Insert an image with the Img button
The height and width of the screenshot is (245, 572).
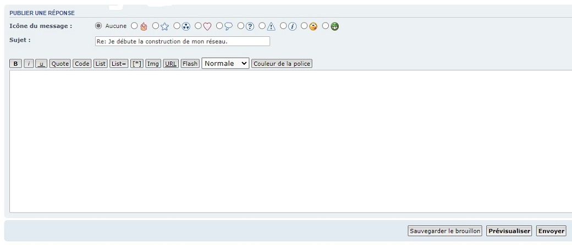pos(153,64)
